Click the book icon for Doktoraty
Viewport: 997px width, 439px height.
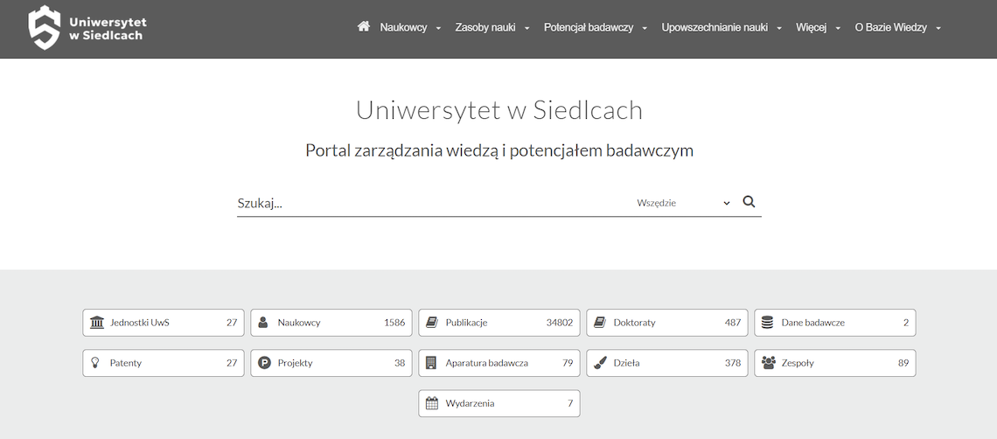tap(600, 323)
